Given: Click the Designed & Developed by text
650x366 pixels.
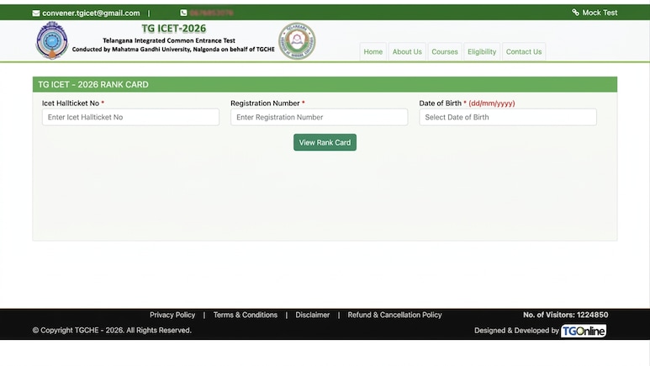Looking at the screenshot, I should 516,331.
